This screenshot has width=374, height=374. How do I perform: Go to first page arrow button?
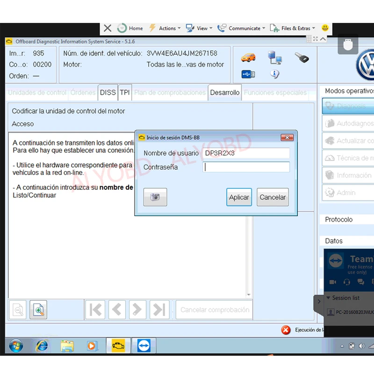click(95, 309)
